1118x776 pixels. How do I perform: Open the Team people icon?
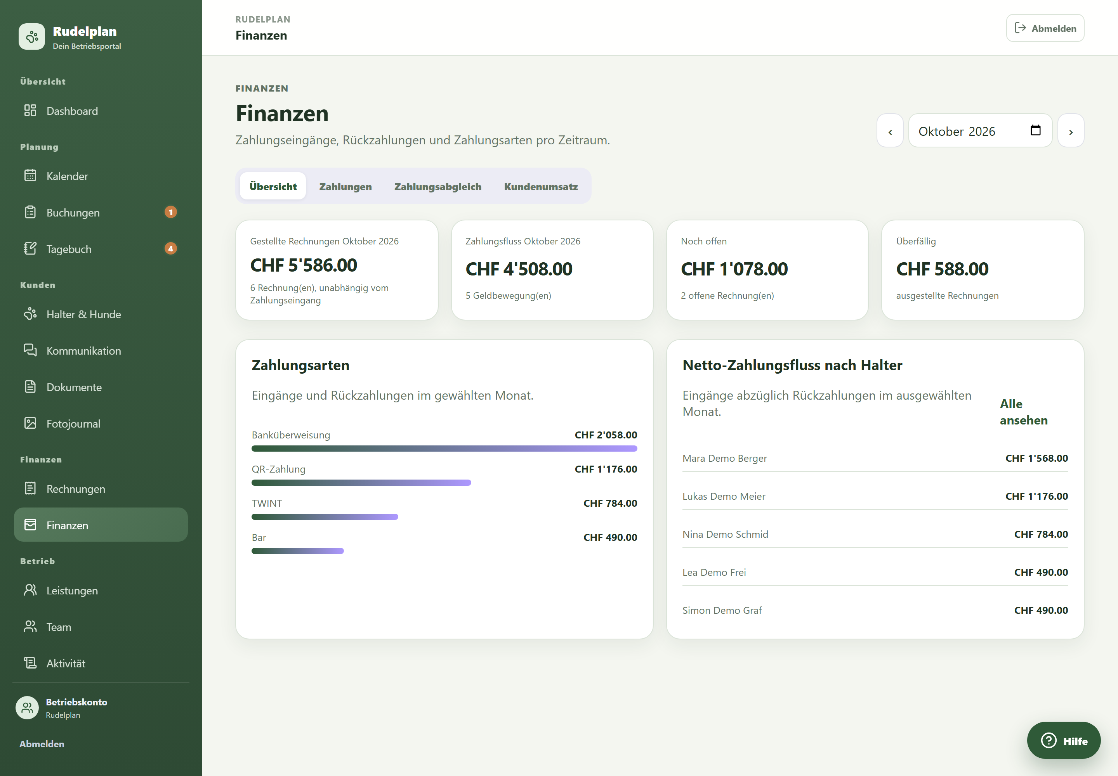click(x=30, y=626)
